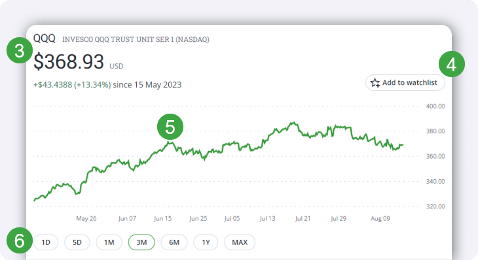This screenshot has height=260, width=478.
Task: Click the star icon on Add to watchlist
Action: click(x=375, y=83)
